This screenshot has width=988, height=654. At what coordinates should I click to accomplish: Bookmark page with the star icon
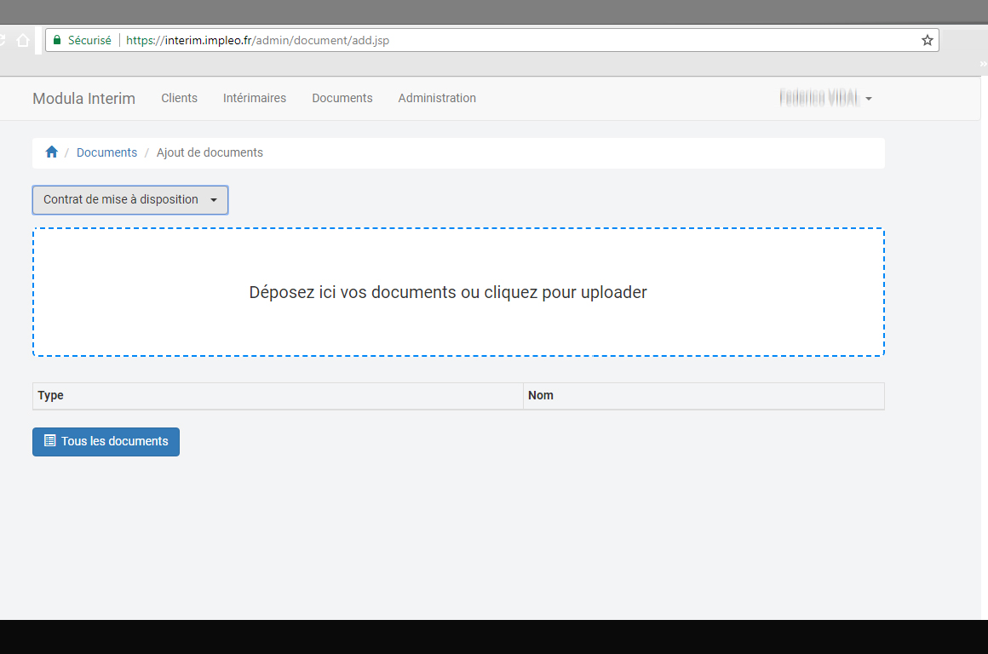pyautogui.click(x=927, y=40)
